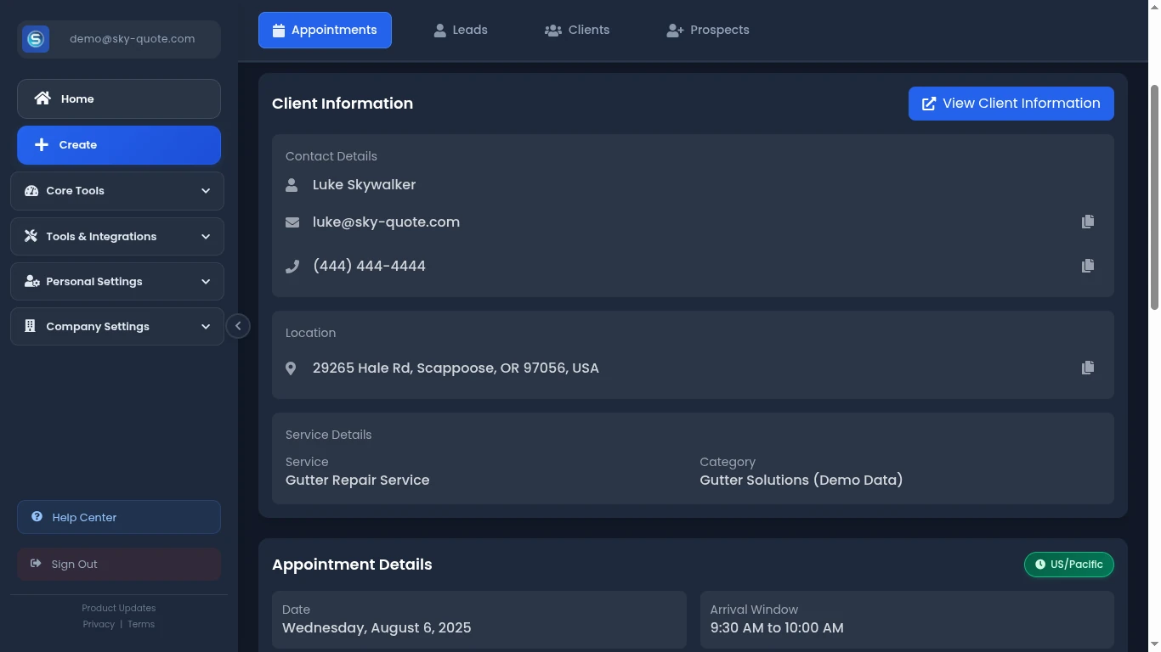The width and height of the screenshot is (1161, 652).
Task: Click the clock icon on US/Pacific badge
Action: 1040,564
